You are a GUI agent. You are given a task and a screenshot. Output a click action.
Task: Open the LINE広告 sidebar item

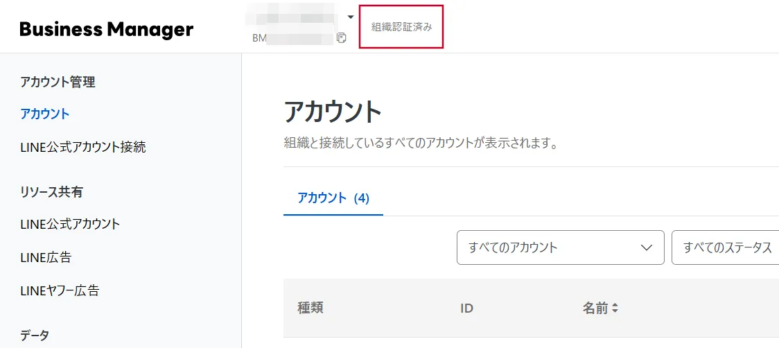(46, 257)
